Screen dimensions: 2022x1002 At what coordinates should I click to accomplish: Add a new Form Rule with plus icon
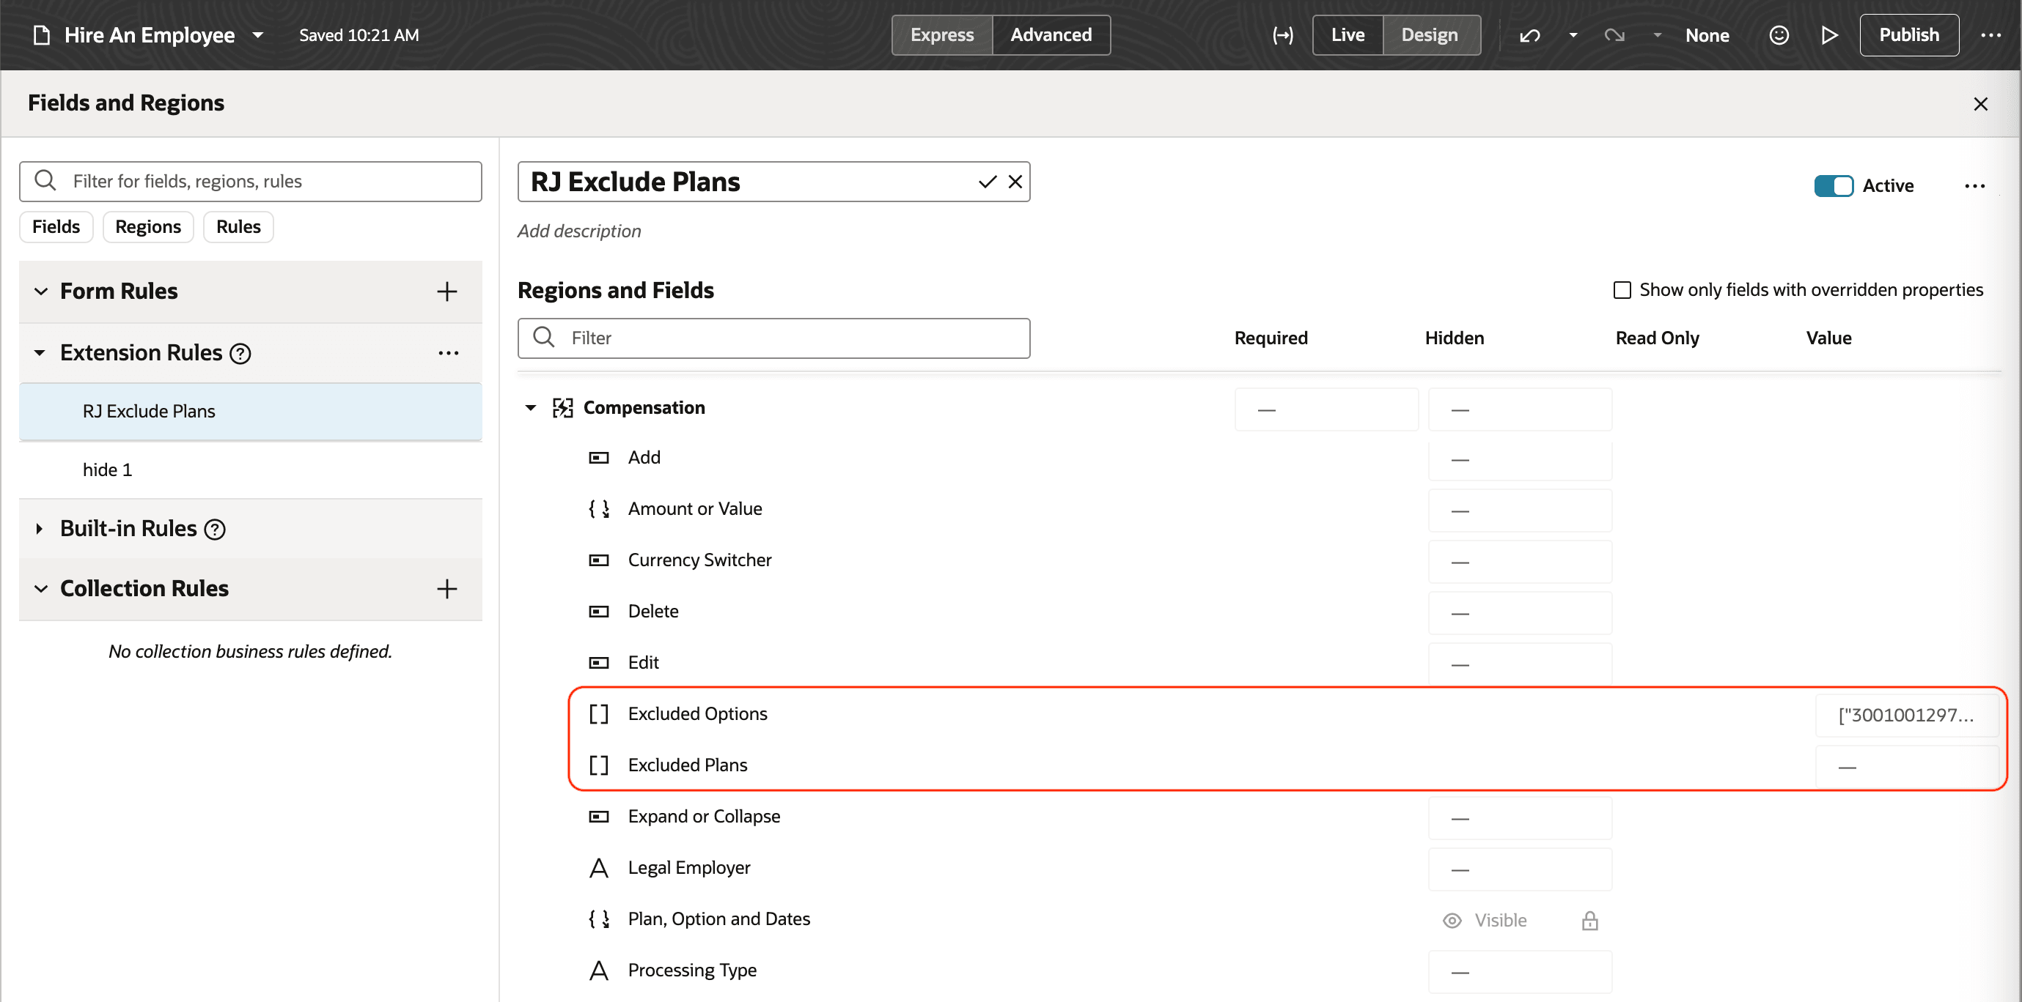tap(446, 292)
